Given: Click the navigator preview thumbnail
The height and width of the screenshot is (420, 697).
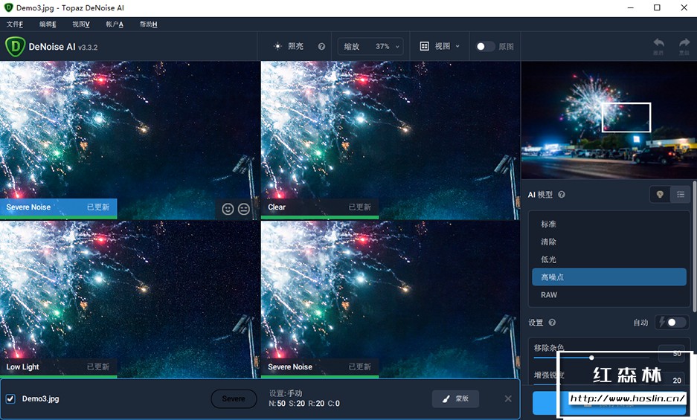Looking at the screenshot, I should 609,120.
